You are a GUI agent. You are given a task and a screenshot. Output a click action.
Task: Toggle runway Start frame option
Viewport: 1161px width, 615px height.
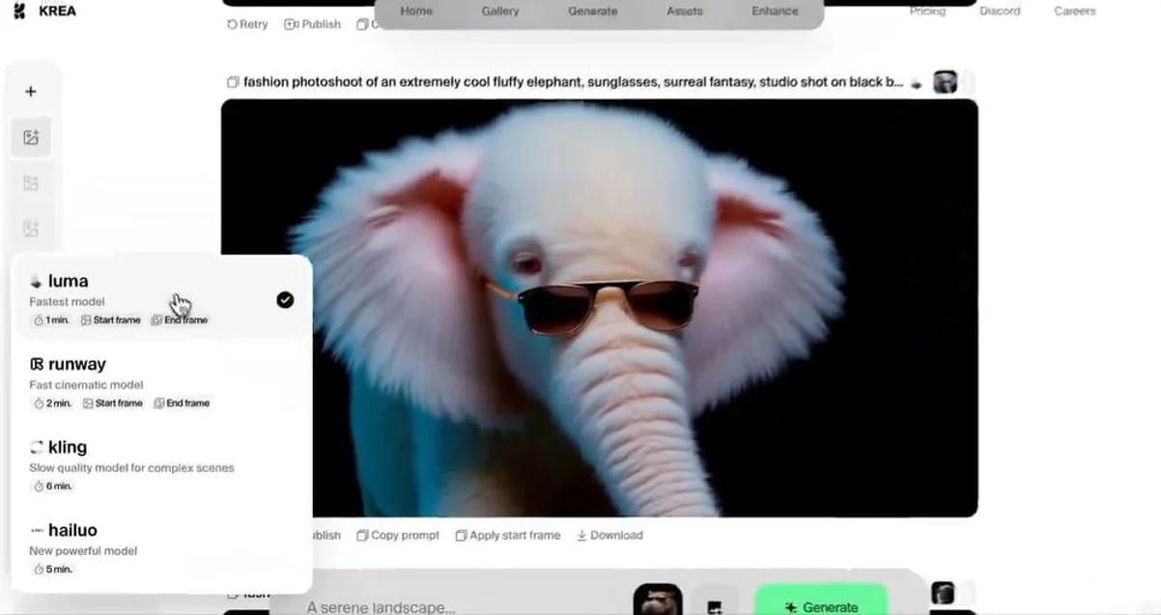click(112, 403)
